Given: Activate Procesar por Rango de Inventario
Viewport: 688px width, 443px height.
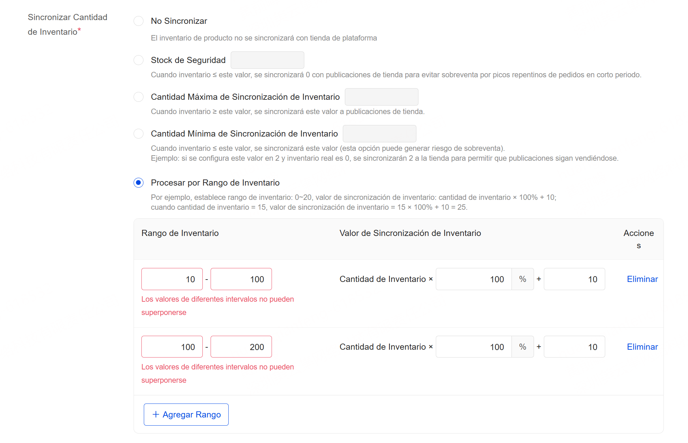Looking at the screenshot, I should coord(139,183).
